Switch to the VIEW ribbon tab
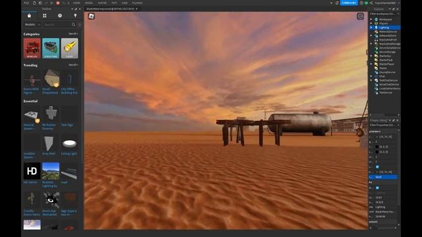422x237 pixels. (125, 3)
